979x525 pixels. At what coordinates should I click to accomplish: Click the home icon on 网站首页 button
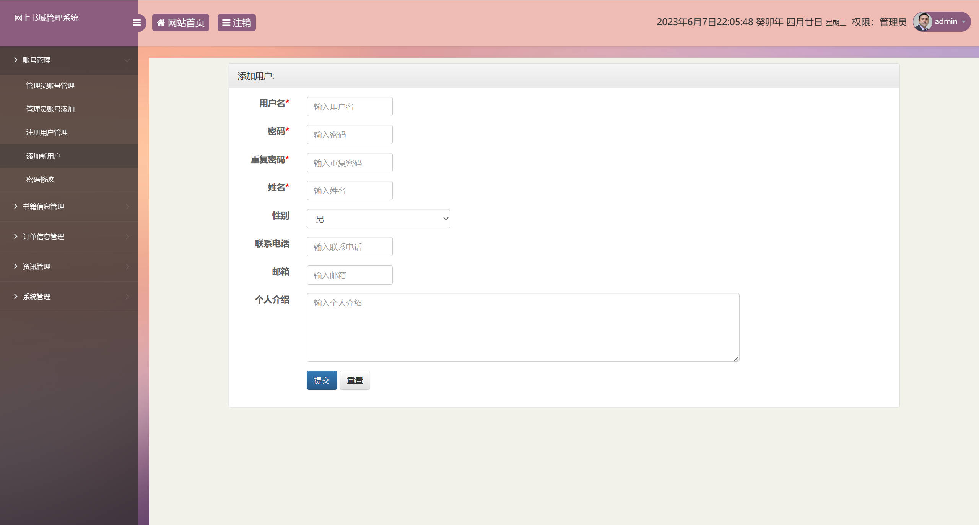[x=161, y=22]
